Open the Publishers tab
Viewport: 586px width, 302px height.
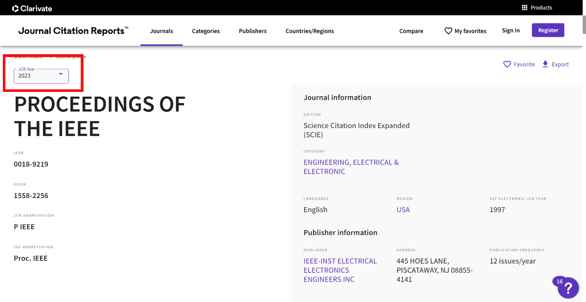pyautogui.click(x=252, y=31)
